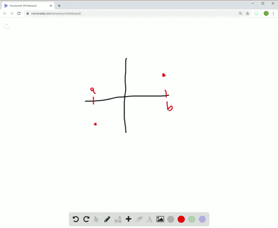Close the browser window
Image resolution: width=278 pixels, height=228 pixels.
coord(273,3)
